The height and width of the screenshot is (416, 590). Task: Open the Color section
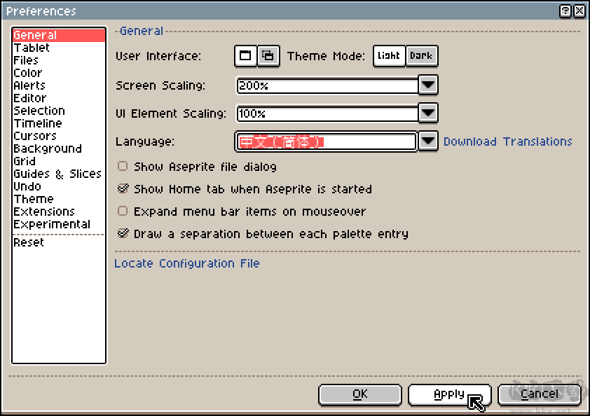point(59,73)
